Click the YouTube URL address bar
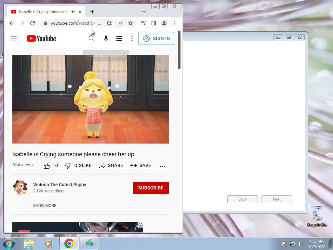The width and height of the screenshot is (333, 250). [x=76, y=23]
